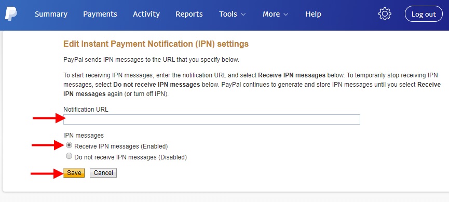Open the Payments section
Viewport: 449px width, 202px height.
100,14
